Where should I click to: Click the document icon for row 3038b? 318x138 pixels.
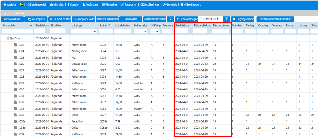tap(15, 128)
